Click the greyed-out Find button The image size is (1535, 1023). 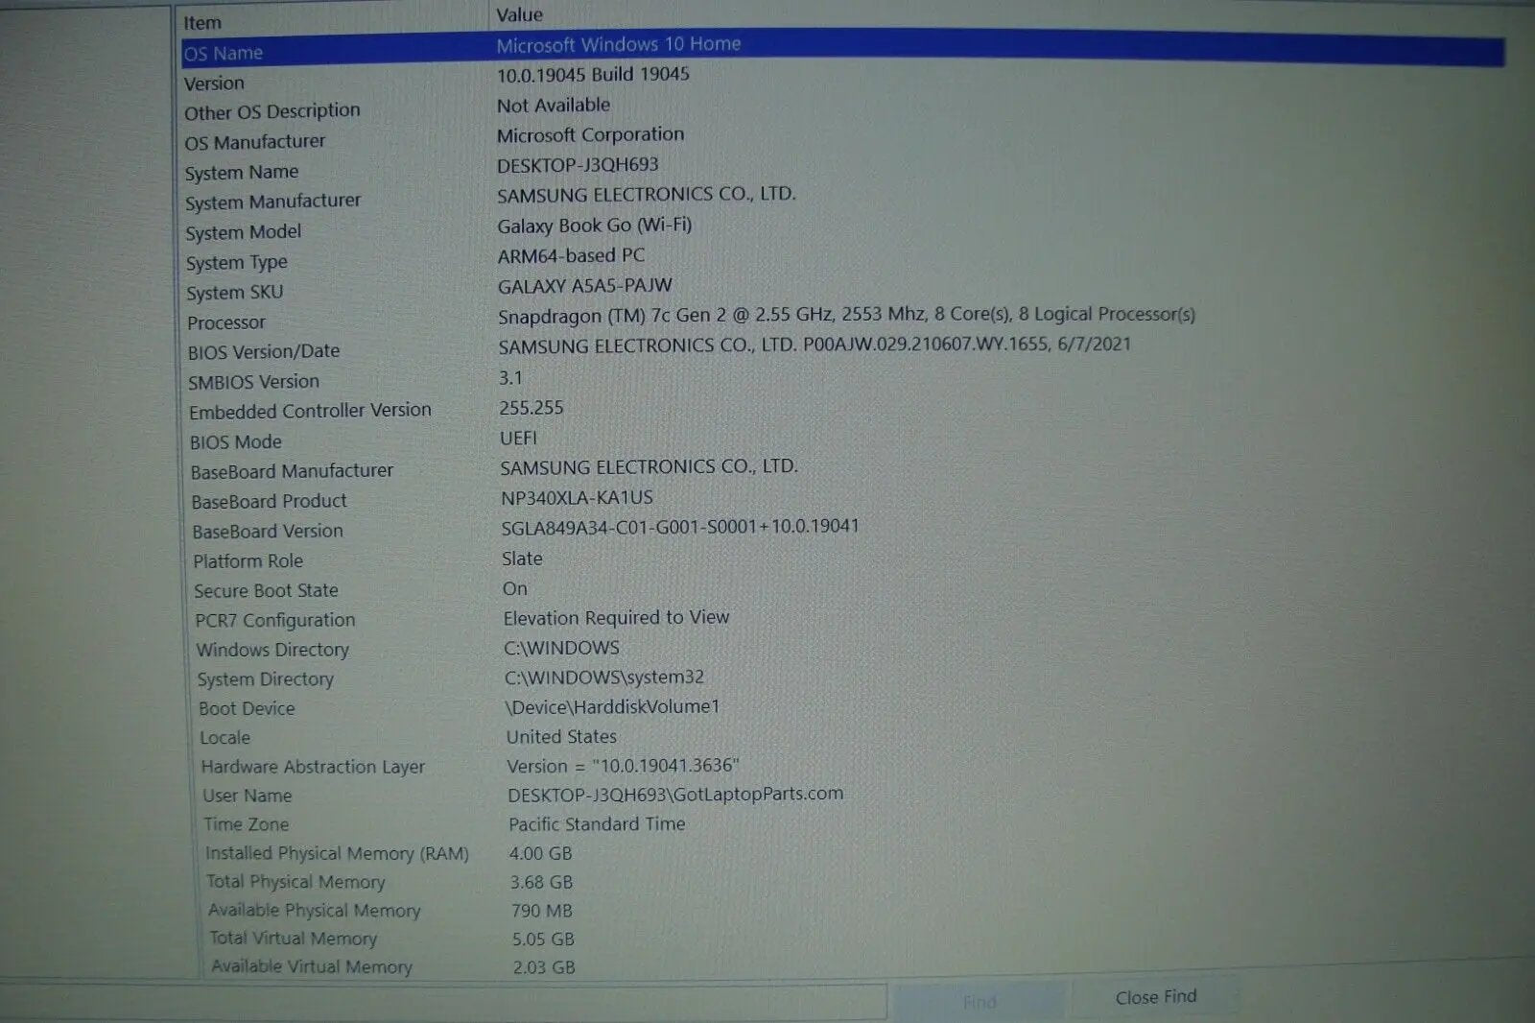click(980, 1002)
